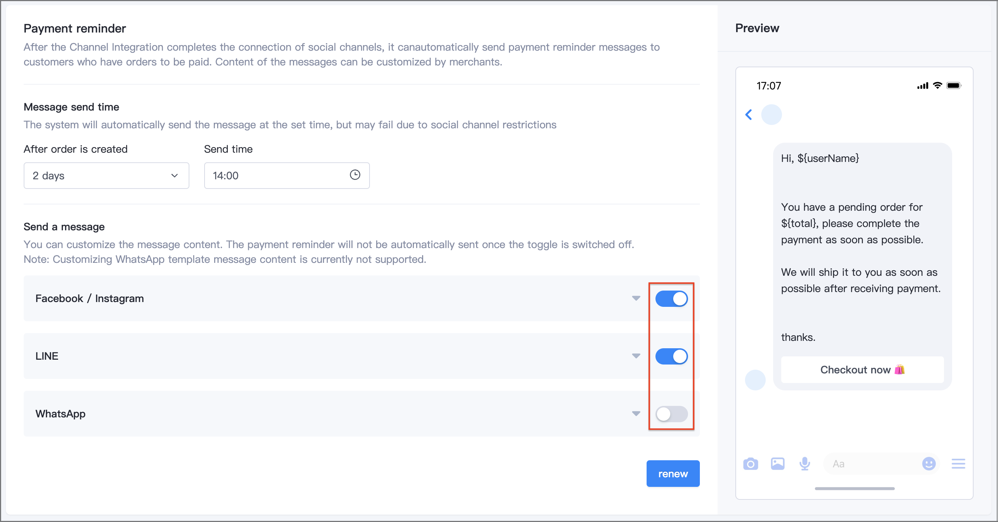
Task: Enable WhatsApp payment reminder toggle
Action: [671, 414]
